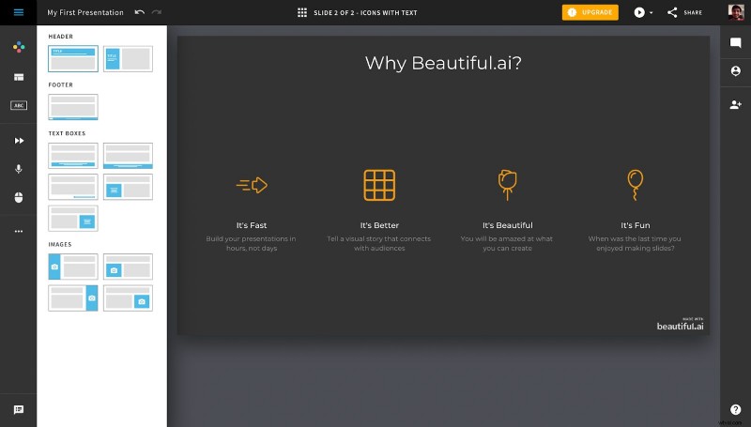
Task: Click the rose flower icon on slide
Action: tap(507, 185)
